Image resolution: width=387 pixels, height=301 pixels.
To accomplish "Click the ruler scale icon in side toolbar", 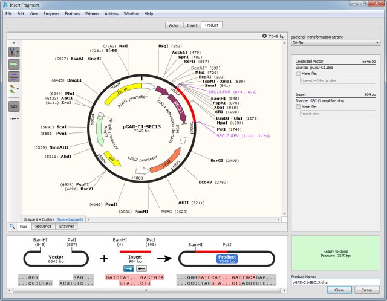I will (x=13, y=118).
